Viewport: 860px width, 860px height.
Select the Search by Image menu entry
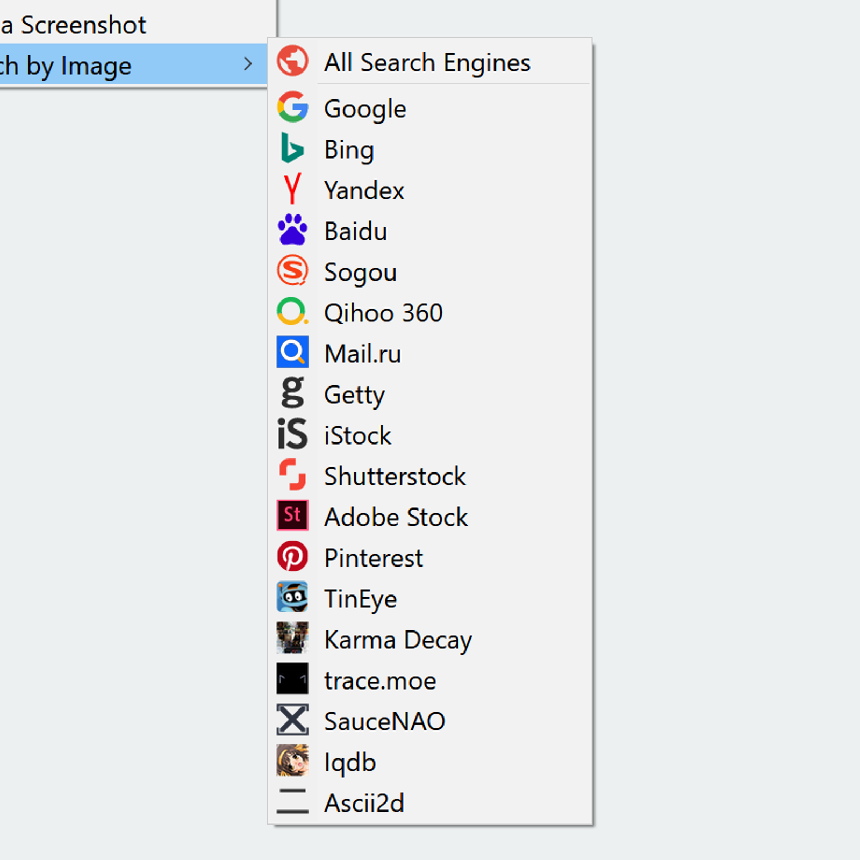coord(133,65)
